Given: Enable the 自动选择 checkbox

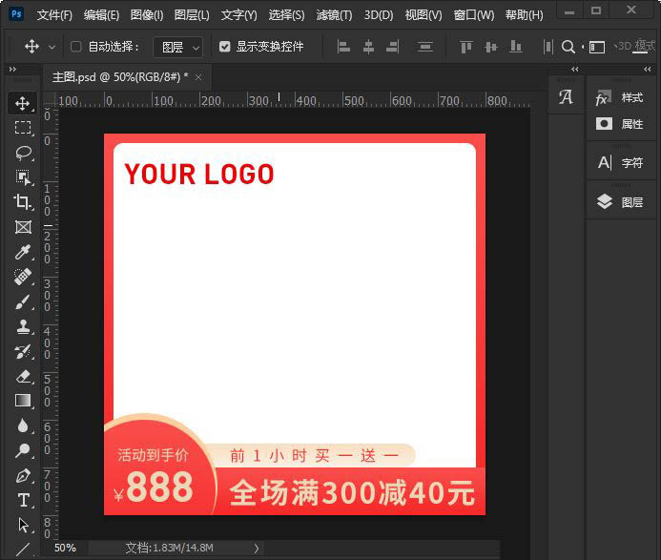Looking at the screenshot, I should [76, 47].
